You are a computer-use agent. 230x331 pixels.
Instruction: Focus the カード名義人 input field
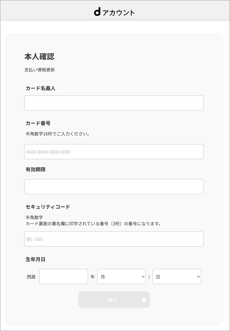(x=114, y=103)
